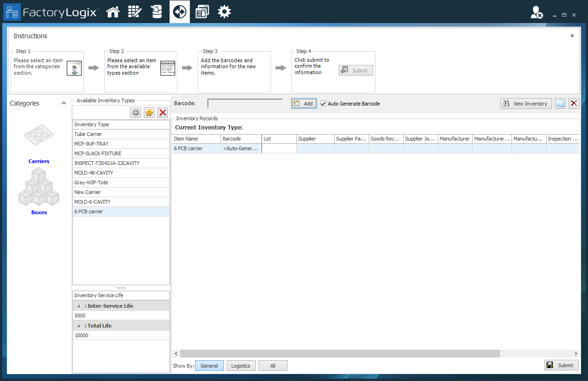
Task: Click the copy records icon
Action: coord(560,104)
